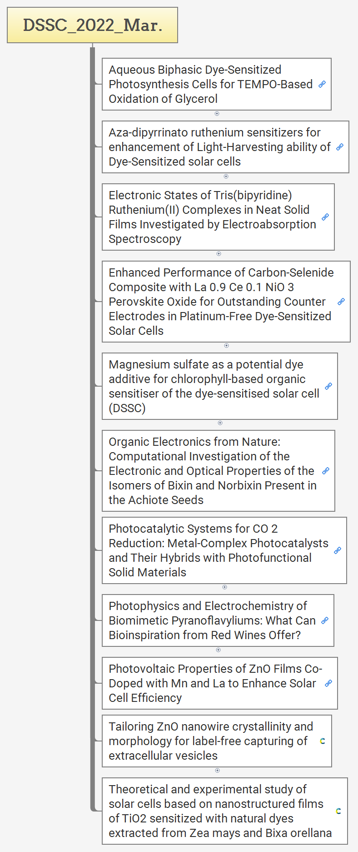Expand the Tris(bipyridine) Ruthenium(II) node
Screen dimensions: 358x852
[x=219, y=254]
